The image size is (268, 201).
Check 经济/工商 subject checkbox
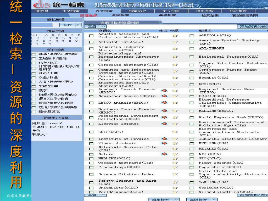point(34,73)
